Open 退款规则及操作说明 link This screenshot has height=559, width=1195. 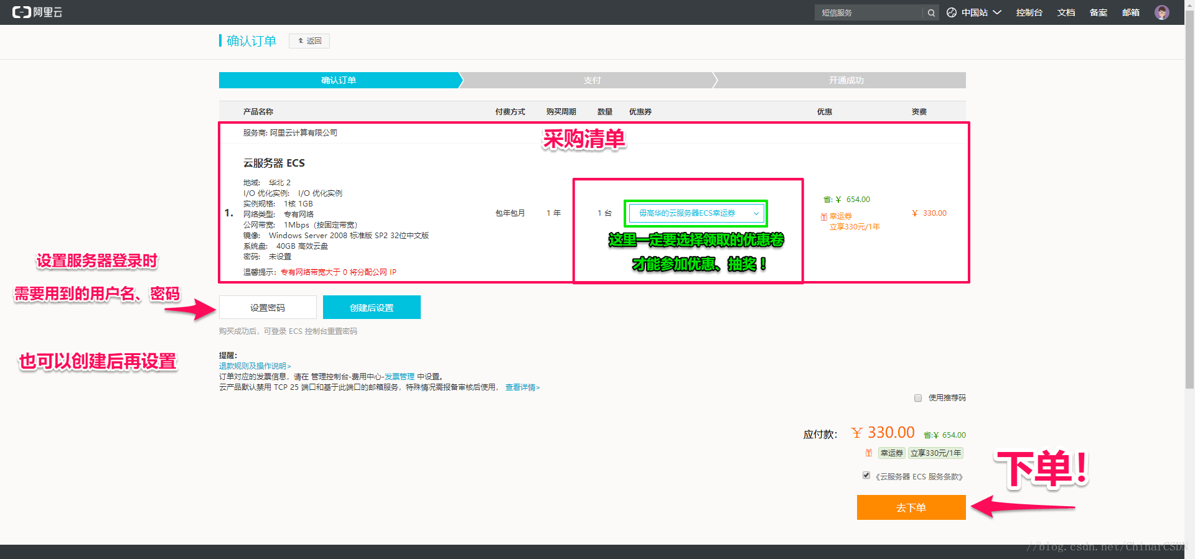coord(255,366)
